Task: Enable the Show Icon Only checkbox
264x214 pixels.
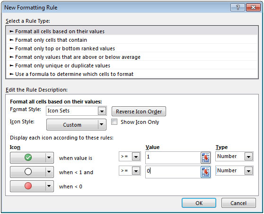Action: click(x=114, y=122)
